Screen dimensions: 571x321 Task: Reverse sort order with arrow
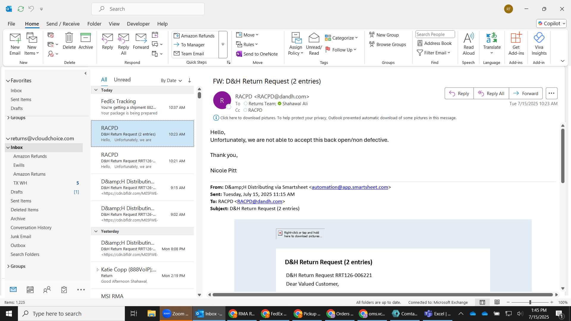point(189,80)
